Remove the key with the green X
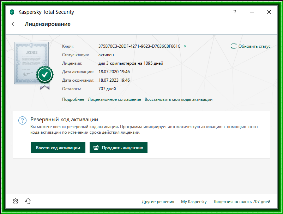The width and height of the screenshot is (283, 214). click(185, 46)
